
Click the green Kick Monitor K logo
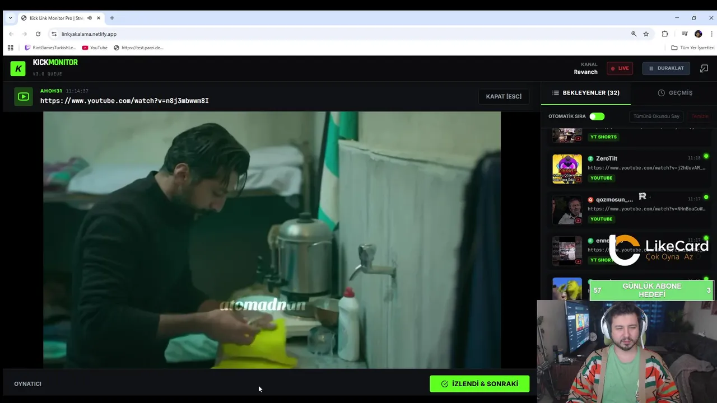coord(18,68)
